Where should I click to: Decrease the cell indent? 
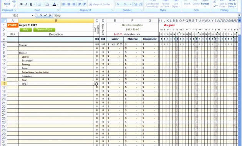click(x=80, y=4)
